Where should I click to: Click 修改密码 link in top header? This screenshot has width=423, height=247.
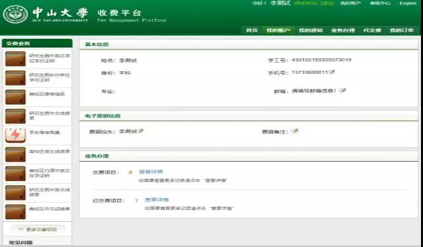(x=305, y=3)
